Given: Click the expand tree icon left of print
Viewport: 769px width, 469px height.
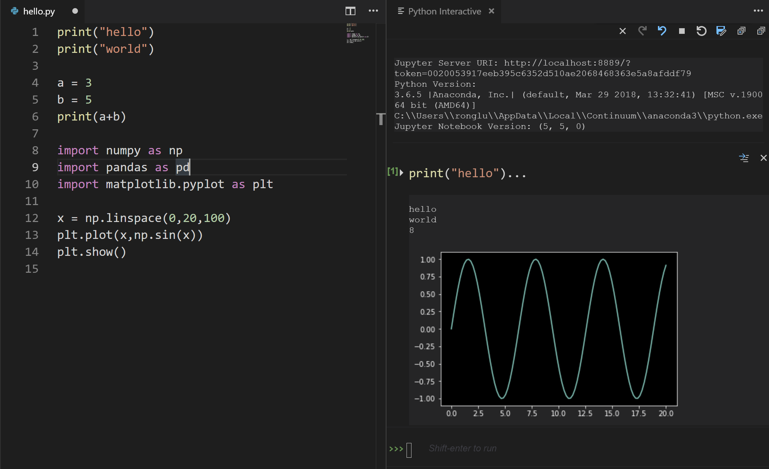Looking at the screenshot, I should pyautogui.click(x=404, y=172).
